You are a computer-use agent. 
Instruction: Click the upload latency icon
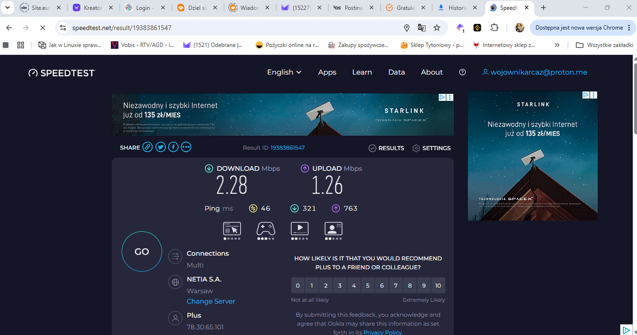[x=336, y=208]
